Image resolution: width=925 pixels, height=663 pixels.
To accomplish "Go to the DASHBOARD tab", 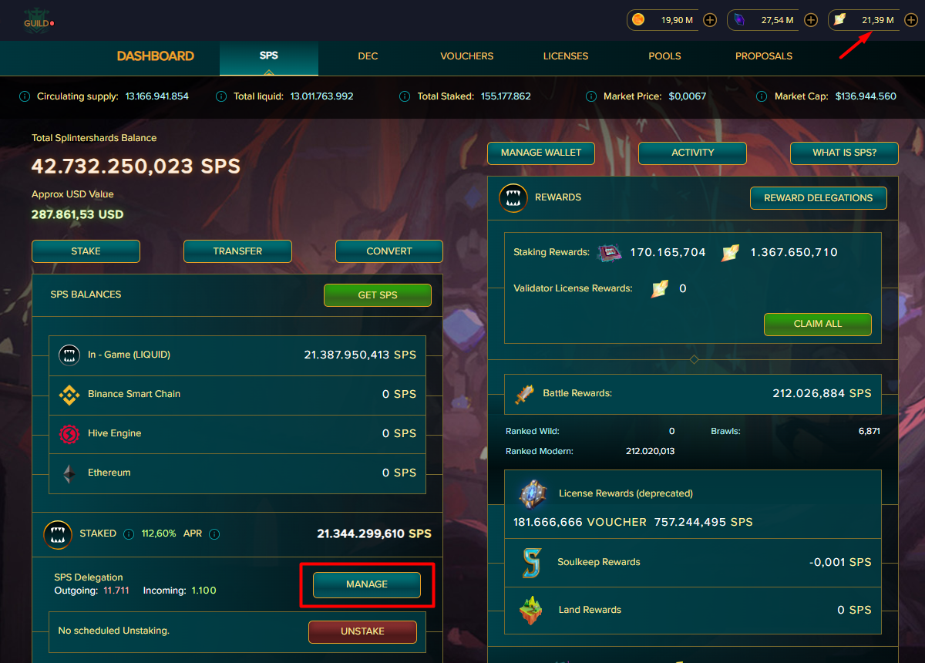I will click(156, 56).
